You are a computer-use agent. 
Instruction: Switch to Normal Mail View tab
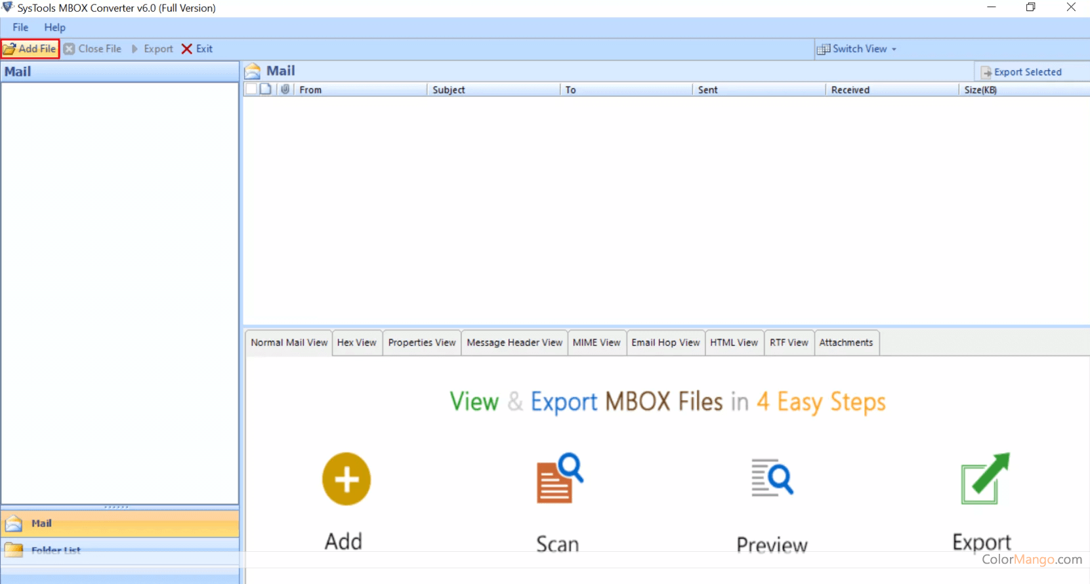pyautogui.click(x=289, y=342)
